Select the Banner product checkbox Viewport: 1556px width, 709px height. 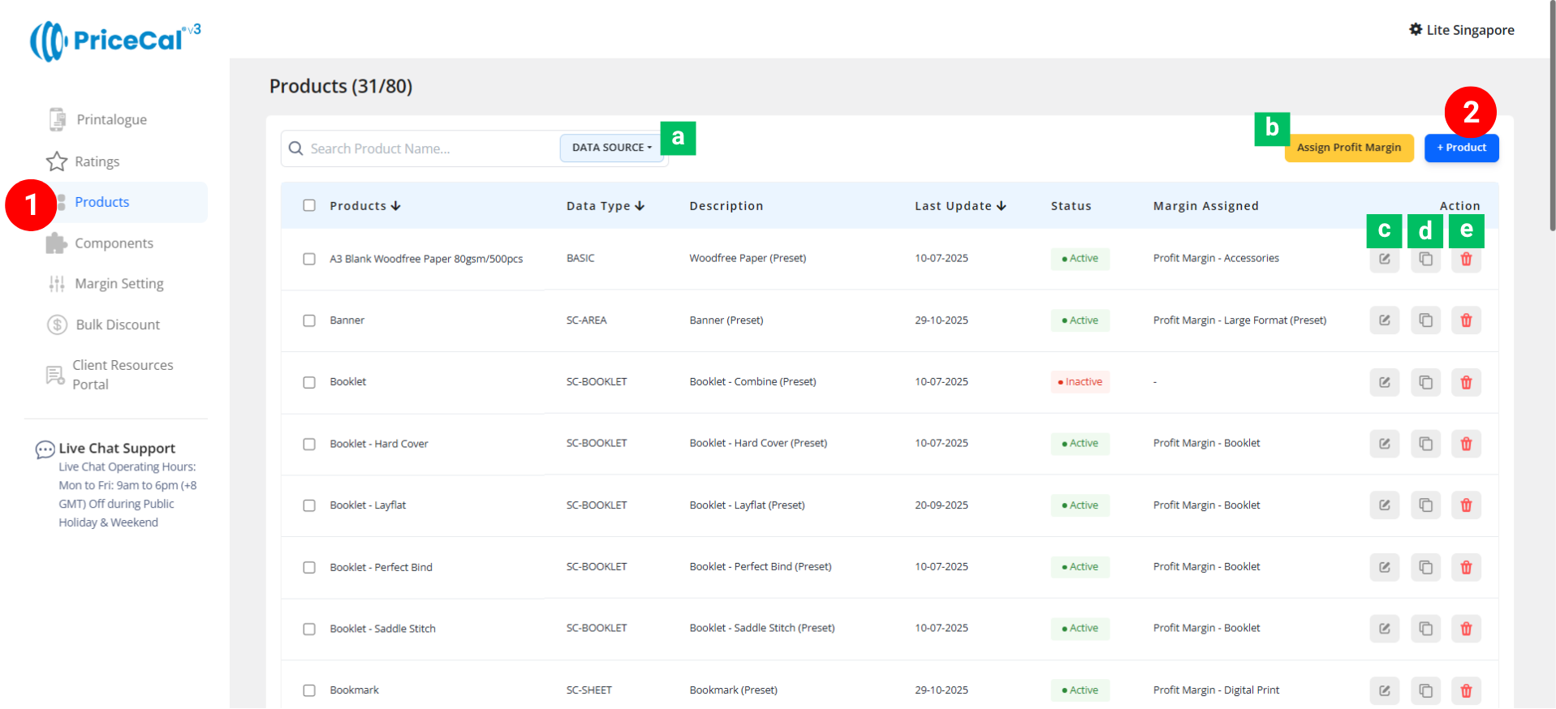pos(309,320)
